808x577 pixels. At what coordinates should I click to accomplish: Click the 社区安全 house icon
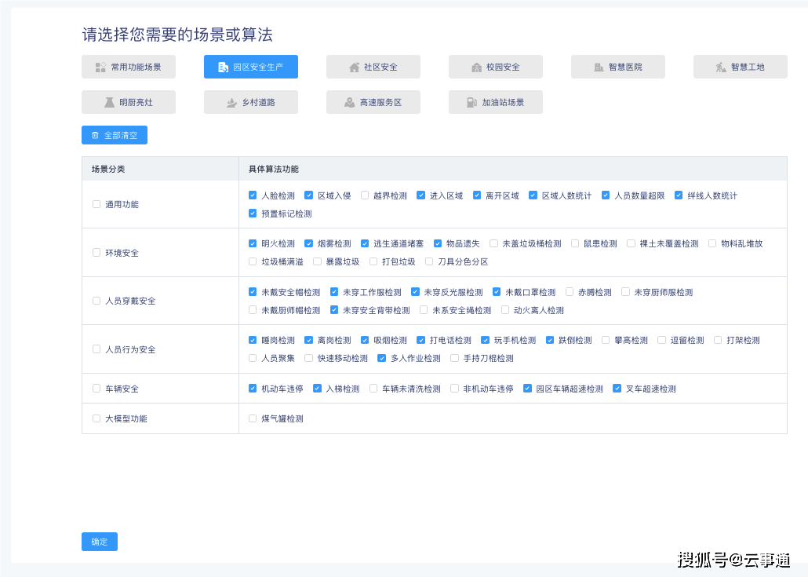point(355,68)
